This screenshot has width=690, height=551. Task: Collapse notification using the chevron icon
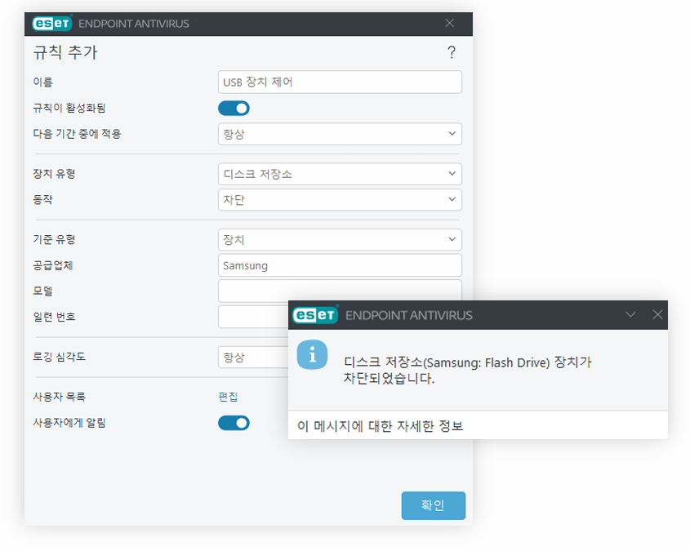[630, 314]
